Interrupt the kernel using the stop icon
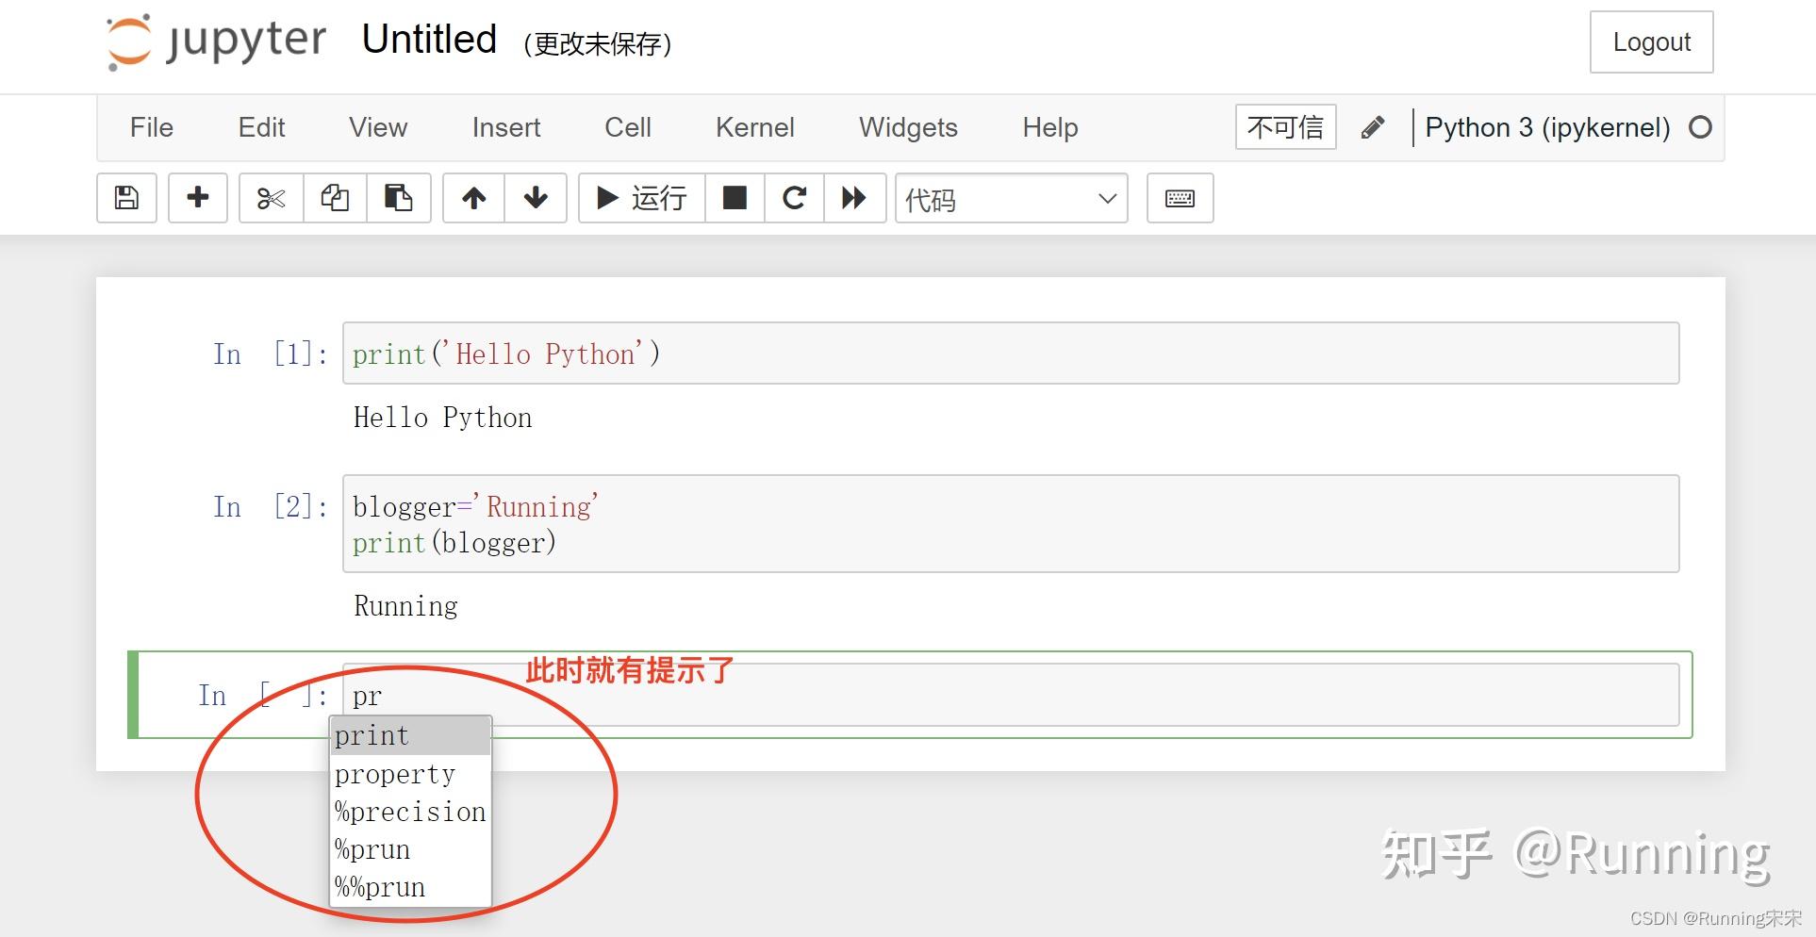This screenshot has height=937, width=1816. 734,198
